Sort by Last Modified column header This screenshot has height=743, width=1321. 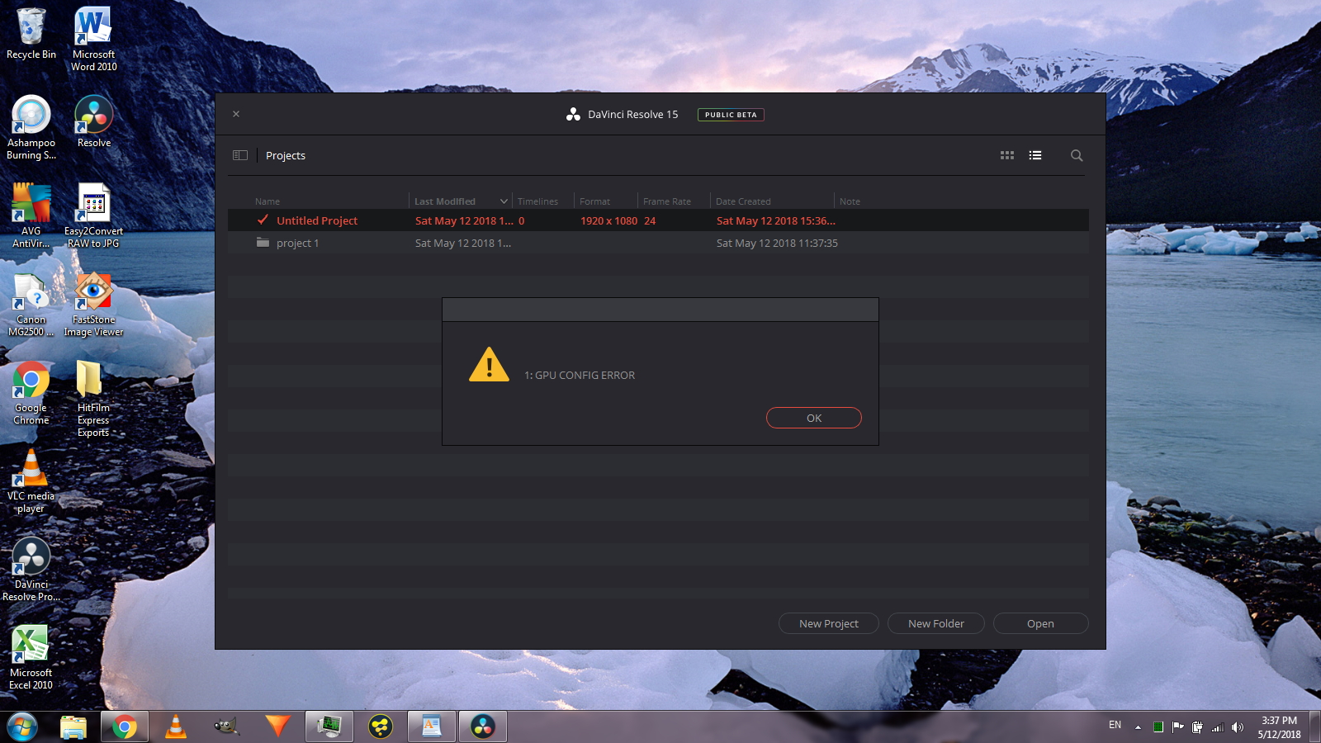(445, 201)
